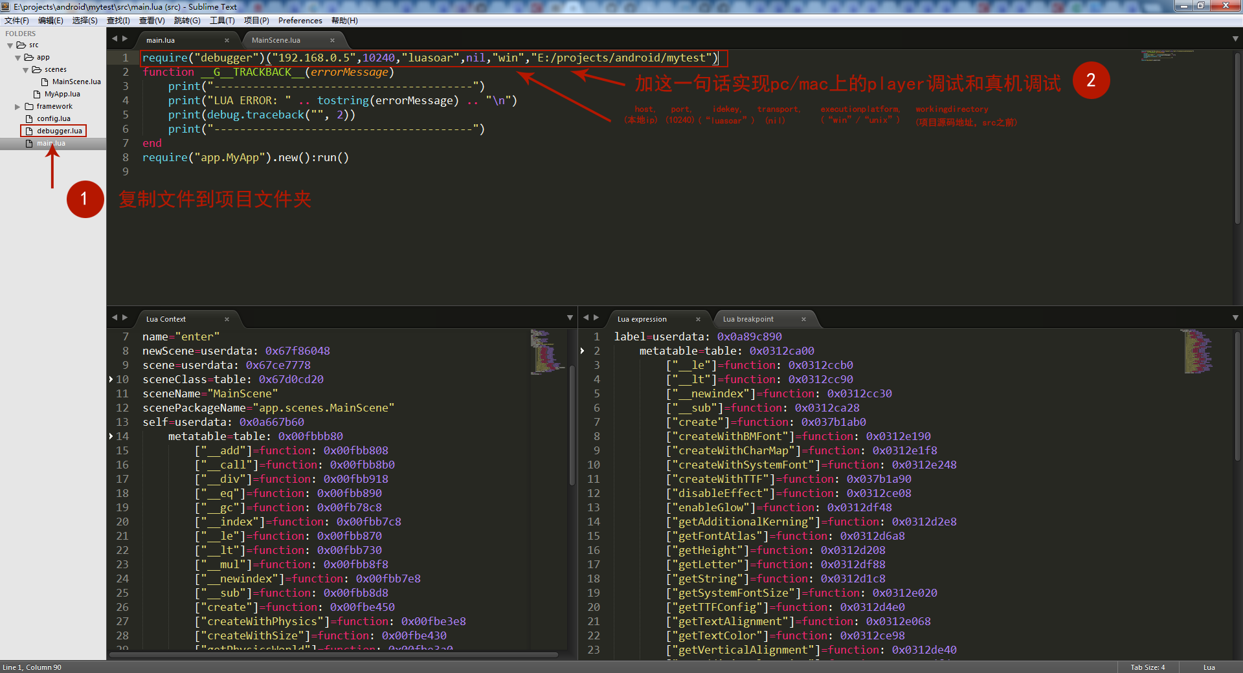This screenshot has height=673, width=1243.
Task: Open the 项目(P) menu
Action: point(256,21)
